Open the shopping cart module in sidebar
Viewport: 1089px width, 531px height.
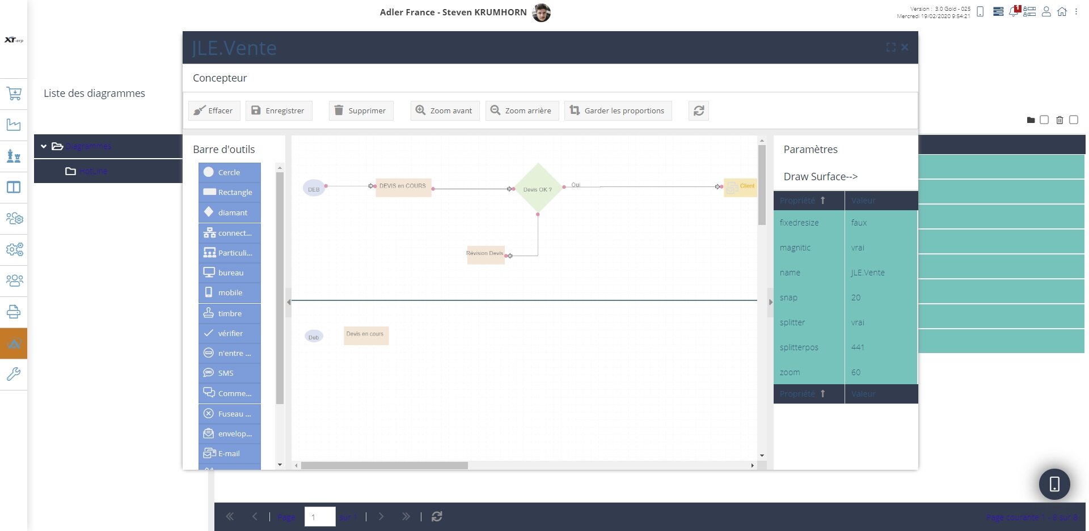[x=14, y=94]
